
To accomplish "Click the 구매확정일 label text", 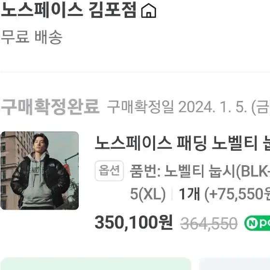I will 141,107.
